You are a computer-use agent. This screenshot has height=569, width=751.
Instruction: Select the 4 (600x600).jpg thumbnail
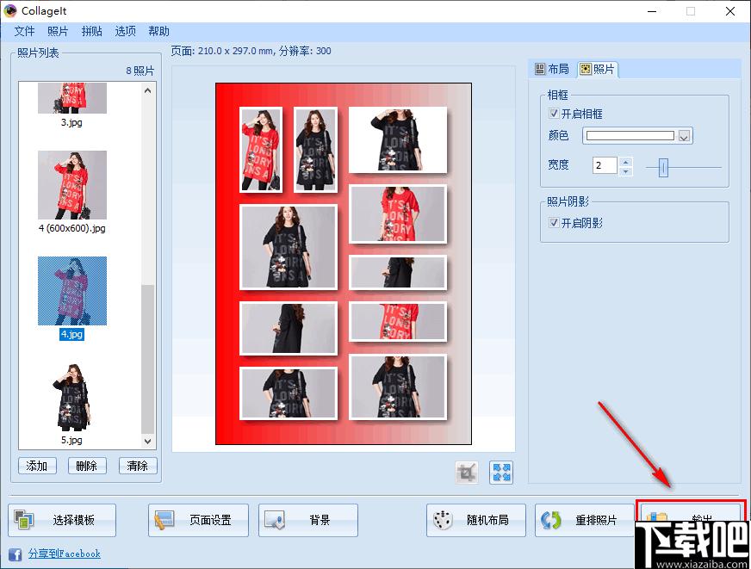pyautogui.click(x=72, y=185)
